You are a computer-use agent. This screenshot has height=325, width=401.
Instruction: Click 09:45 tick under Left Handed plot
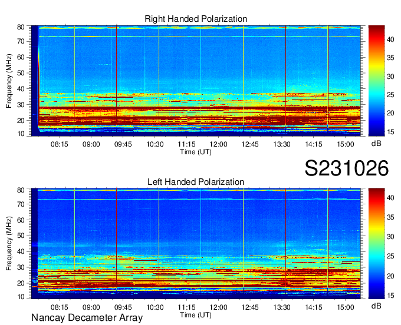[123, 307]
